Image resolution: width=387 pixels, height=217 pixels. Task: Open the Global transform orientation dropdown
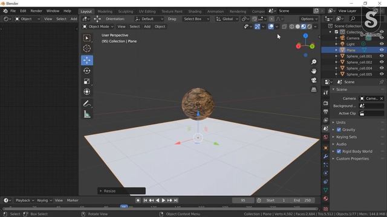[x=227, y=19]
